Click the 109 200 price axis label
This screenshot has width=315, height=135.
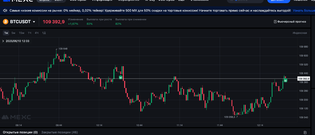click(304, 100)
